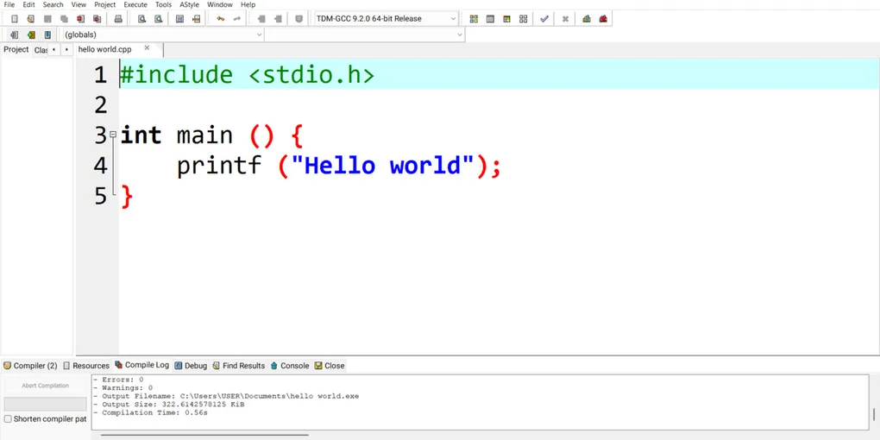Screen dimensions: 880x440
Task: Open the View menu
Action: pos(79,4)
